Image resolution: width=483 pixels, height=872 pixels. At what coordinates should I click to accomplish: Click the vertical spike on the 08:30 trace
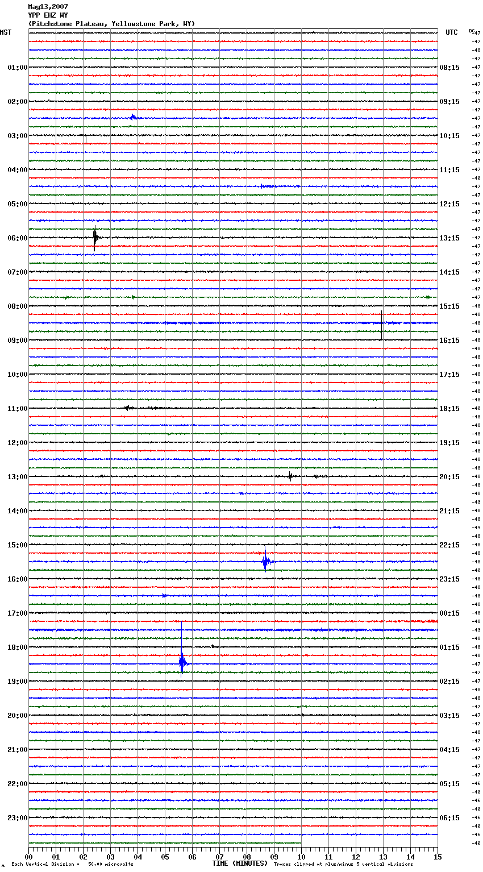coord(381,326)
